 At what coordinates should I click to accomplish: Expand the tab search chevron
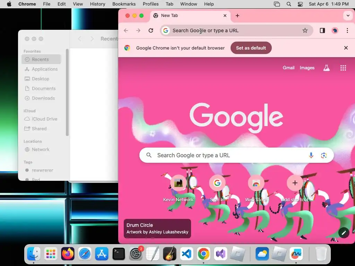coord(348,16)
